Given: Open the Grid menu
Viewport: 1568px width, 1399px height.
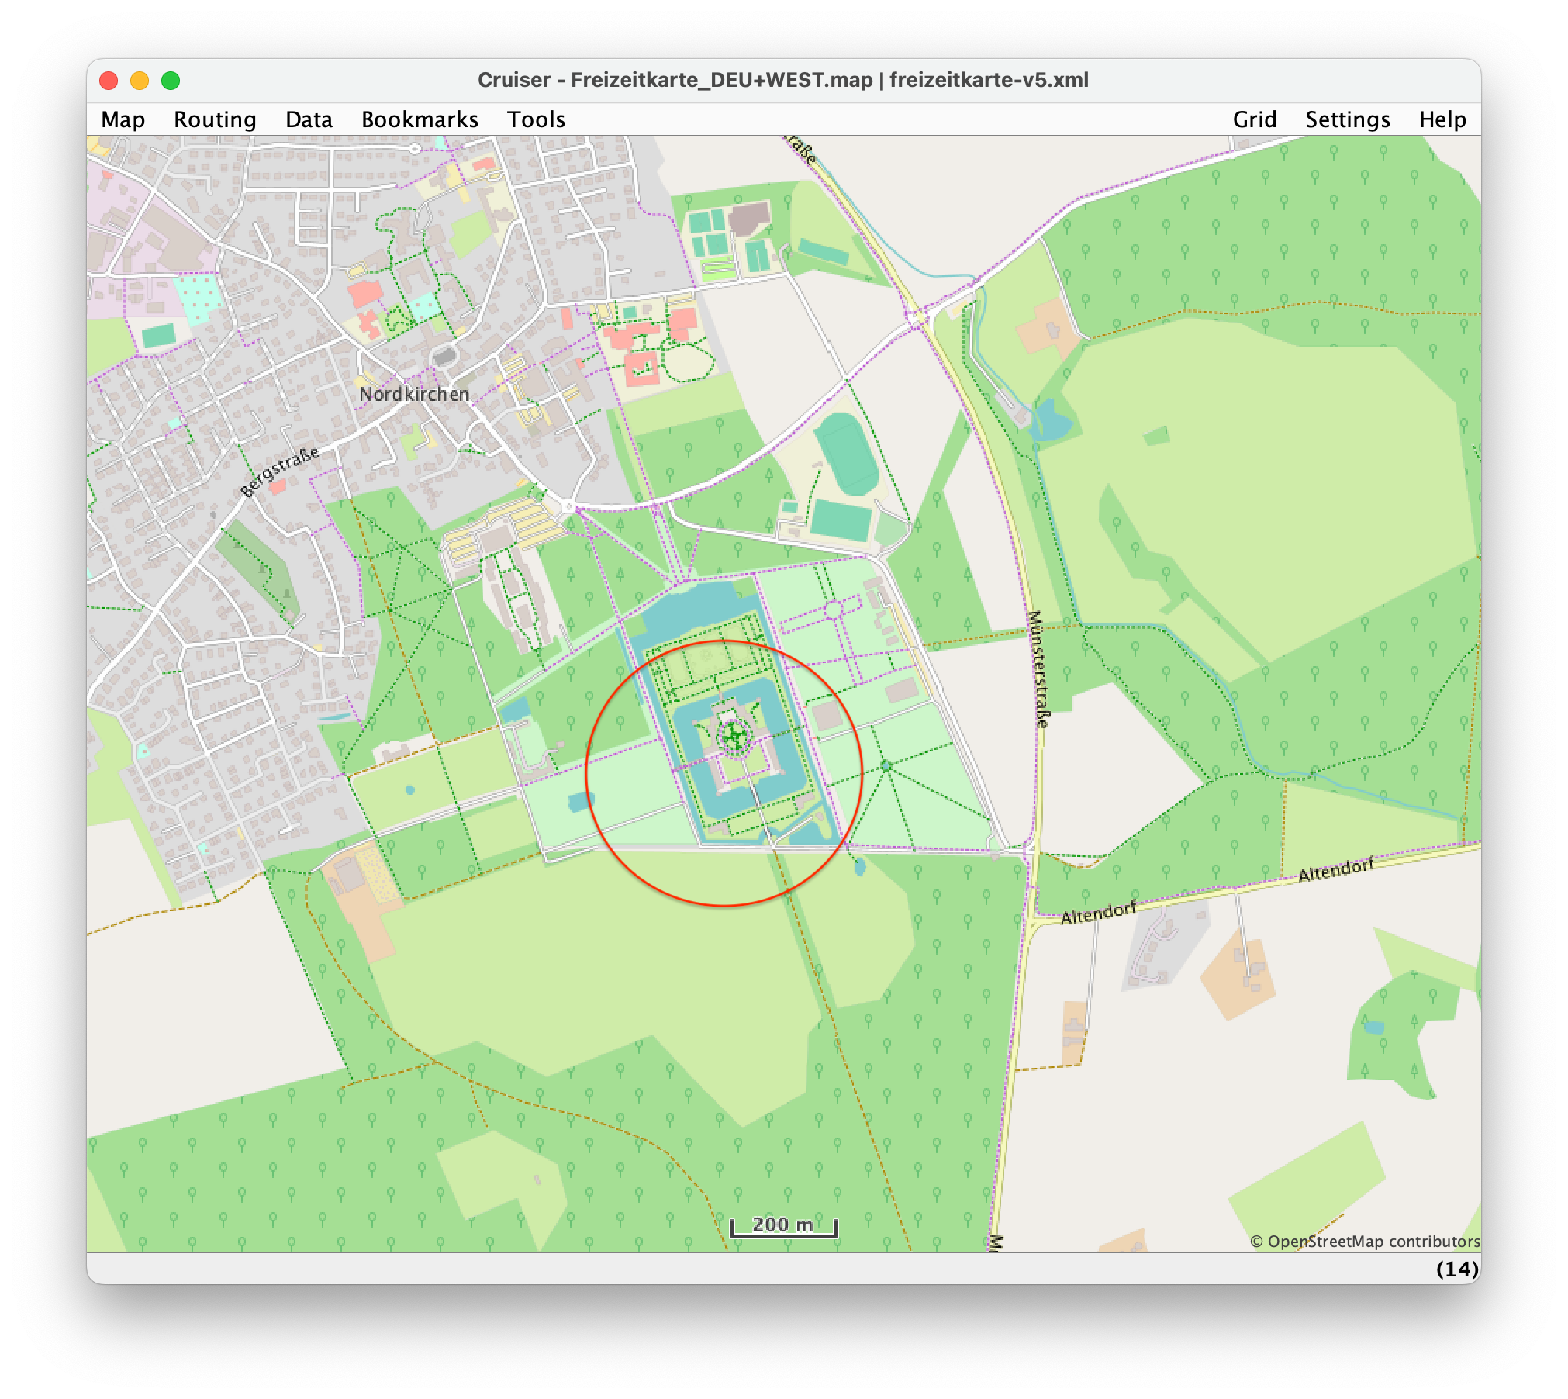Looking at the screenshot, I should [x=1254, y=119].
